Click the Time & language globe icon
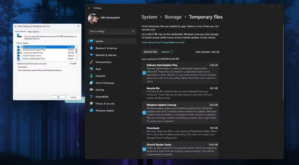The width and height of the screenshot is (299, 165). click(x=92, y=82)
